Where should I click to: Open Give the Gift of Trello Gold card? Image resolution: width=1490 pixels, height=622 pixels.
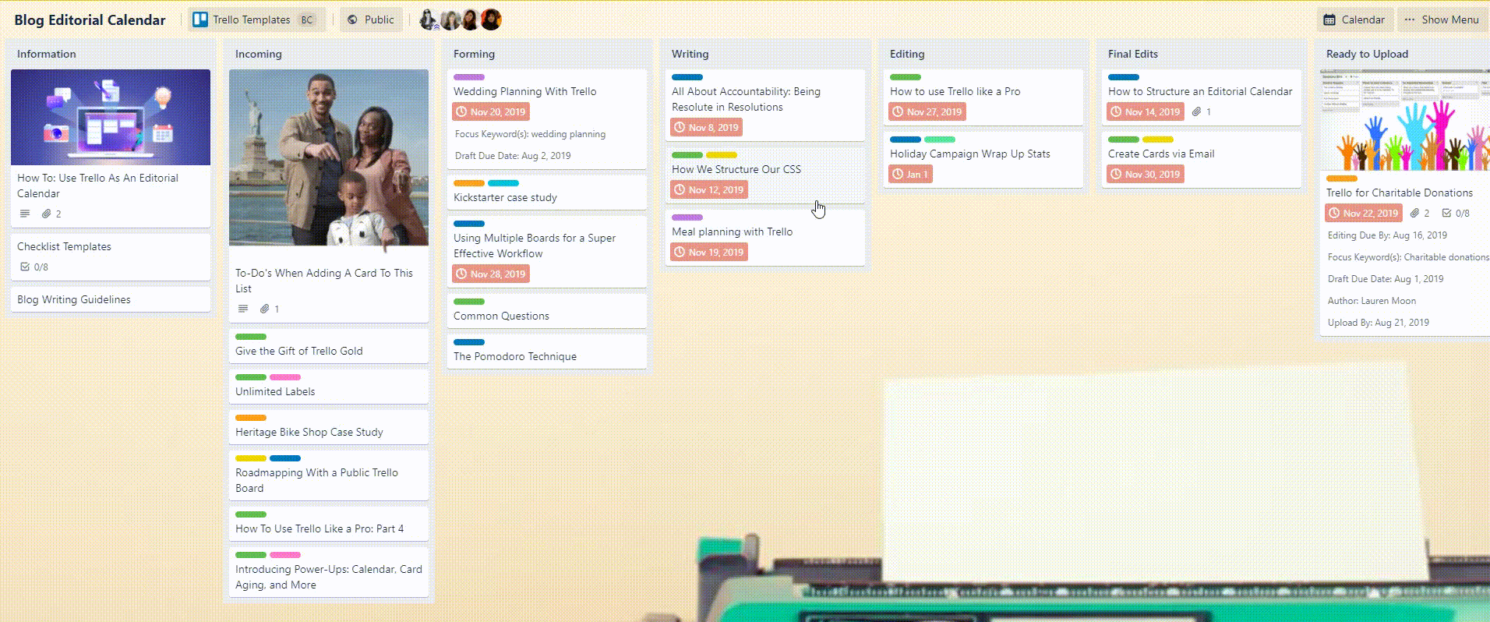click(329, 346)
